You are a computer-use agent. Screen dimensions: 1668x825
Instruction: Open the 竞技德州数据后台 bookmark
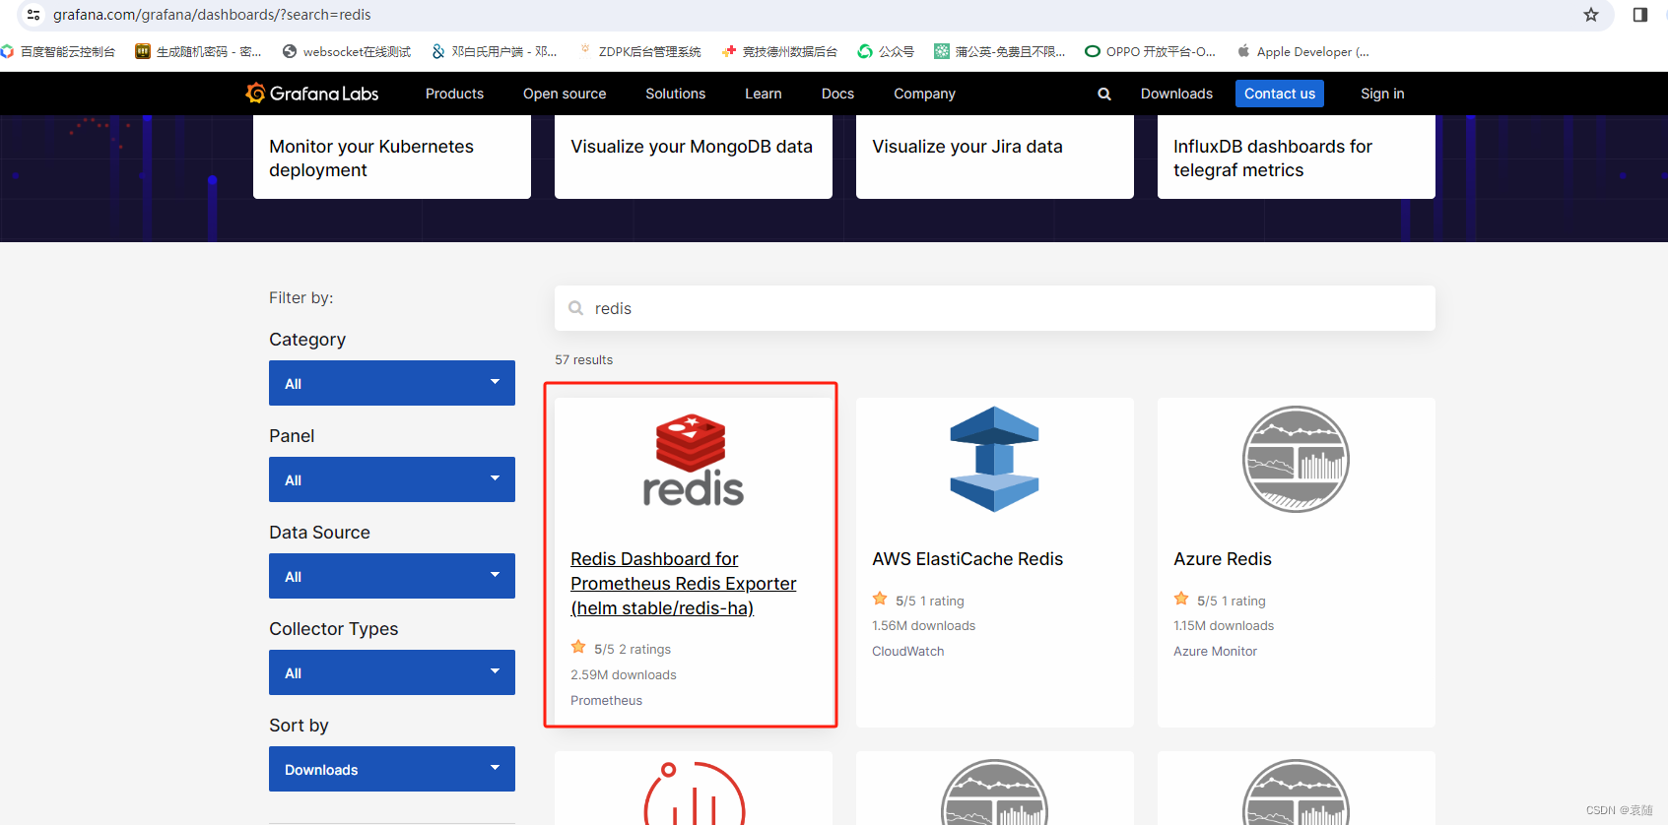click(779, 51)
